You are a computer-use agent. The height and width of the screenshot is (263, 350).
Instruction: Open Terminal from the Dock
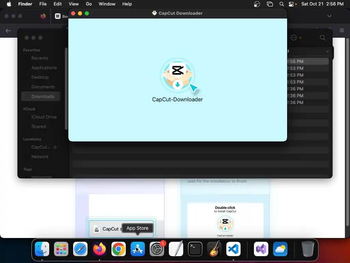pos(195,249)
